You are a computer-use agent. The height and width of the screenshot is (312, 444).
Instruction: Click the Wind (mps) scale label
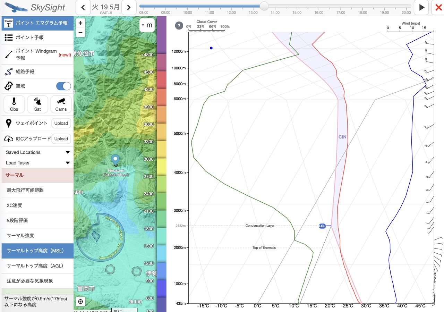coord(410,23)
